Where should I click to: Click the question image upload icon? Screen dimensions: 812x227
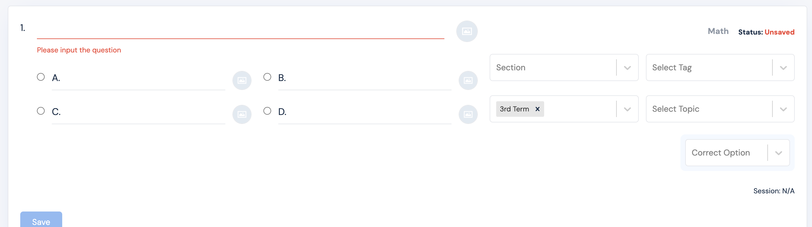(x=467, y=31)
